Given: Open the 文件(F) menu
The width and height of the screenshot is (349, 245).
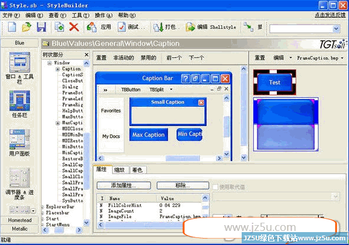Looking at the screenshot, I should (x=11, y=15).
